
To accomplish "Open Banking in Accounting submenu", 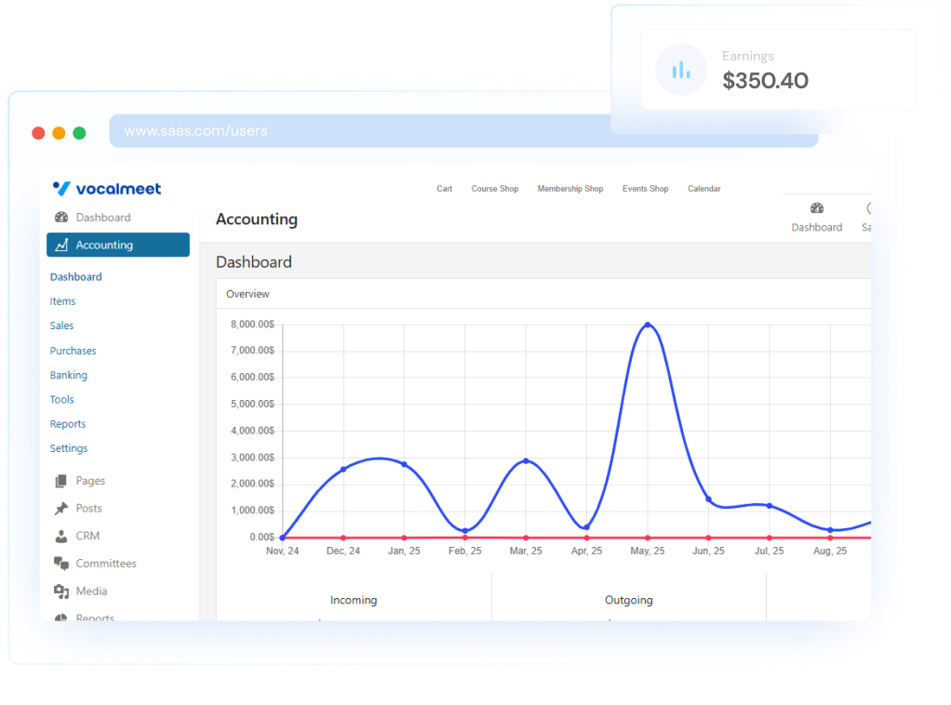I will 69,376.
